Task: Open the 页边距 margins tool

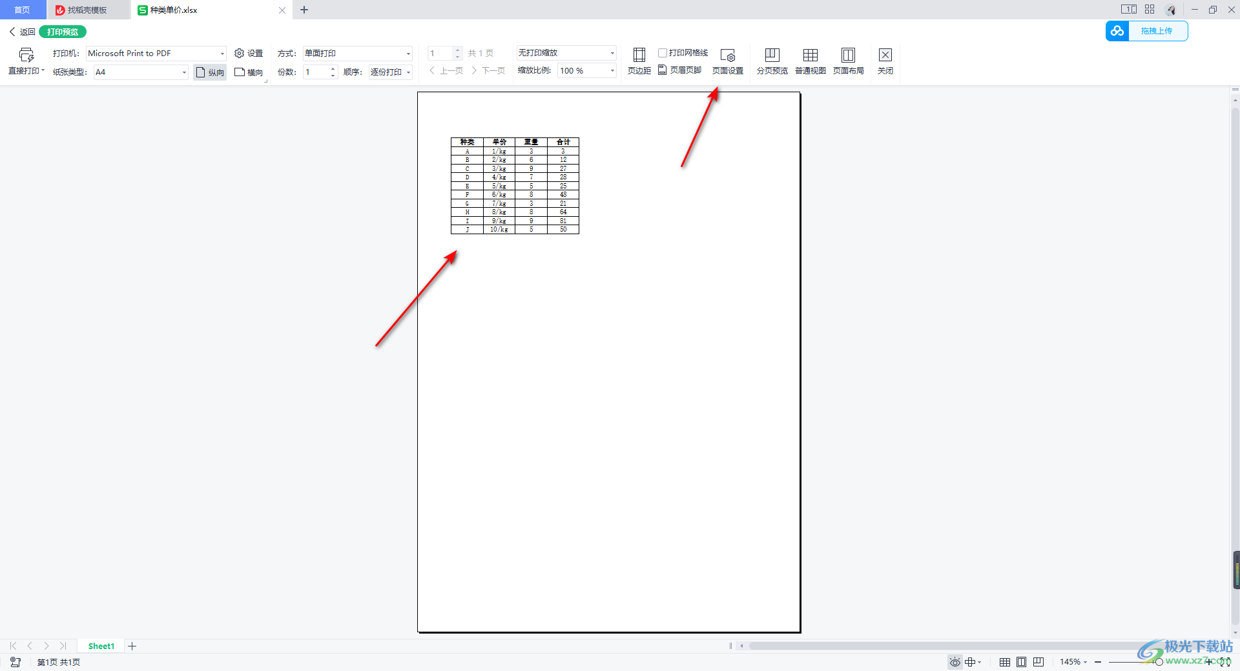Action: [x=639, y=62]
